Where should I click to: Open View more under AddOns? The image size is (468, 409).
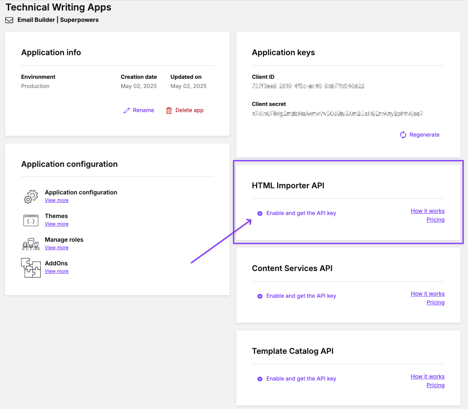[57, 271]
